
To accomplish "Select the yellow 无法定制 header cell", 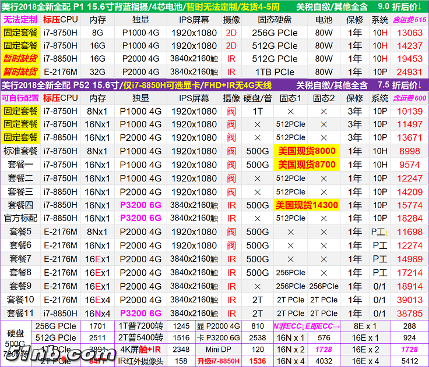I will click(x=20, y=19).
